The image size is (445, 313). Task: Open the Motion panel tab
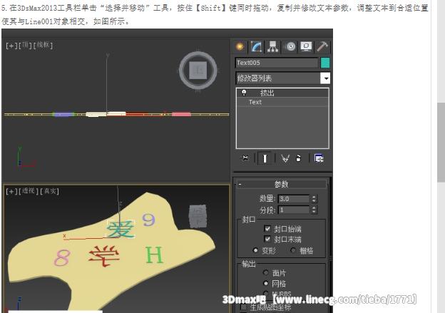pyautogui.click(x=290, y=46)
